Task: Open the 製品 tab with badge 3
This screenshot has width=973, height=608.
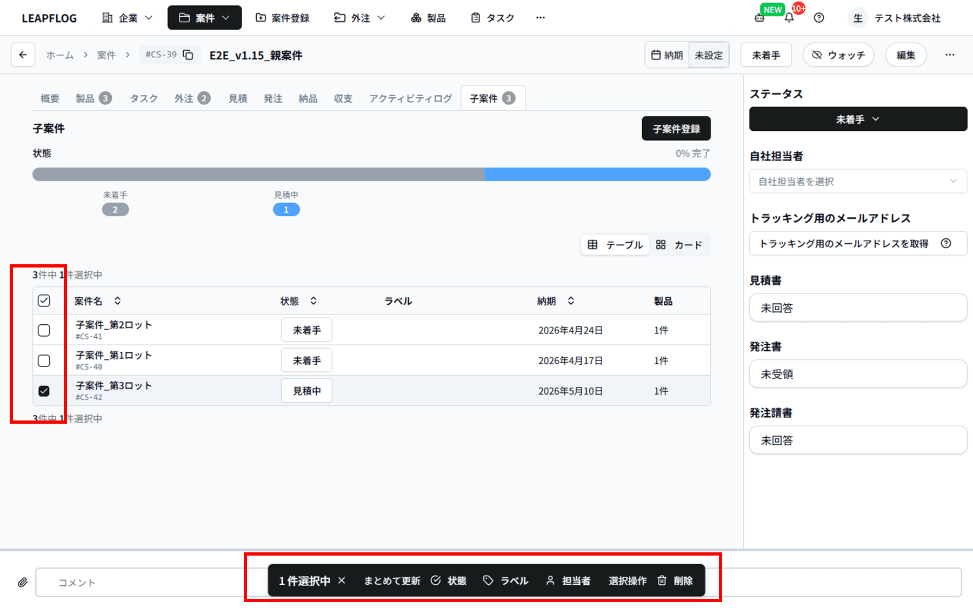Action: pyautogui.click(x=93, y=98)
